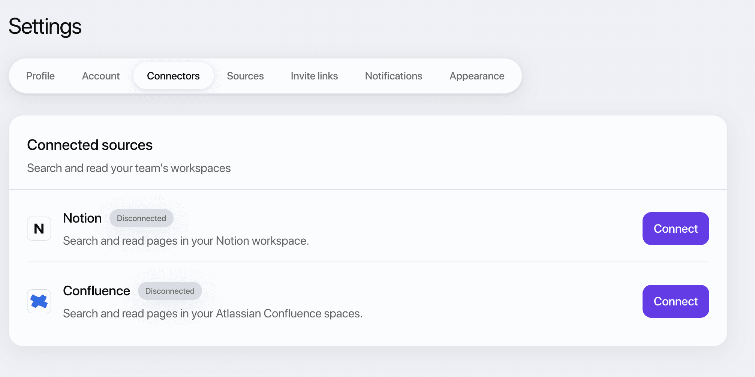Switch to the Notifications tab

coord(394,76)
